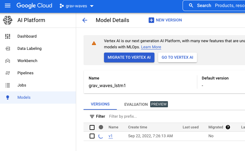Screen dimensions: 245x151
Task: Click the Migrate to Vertex AI button
Action: (129, 57)
